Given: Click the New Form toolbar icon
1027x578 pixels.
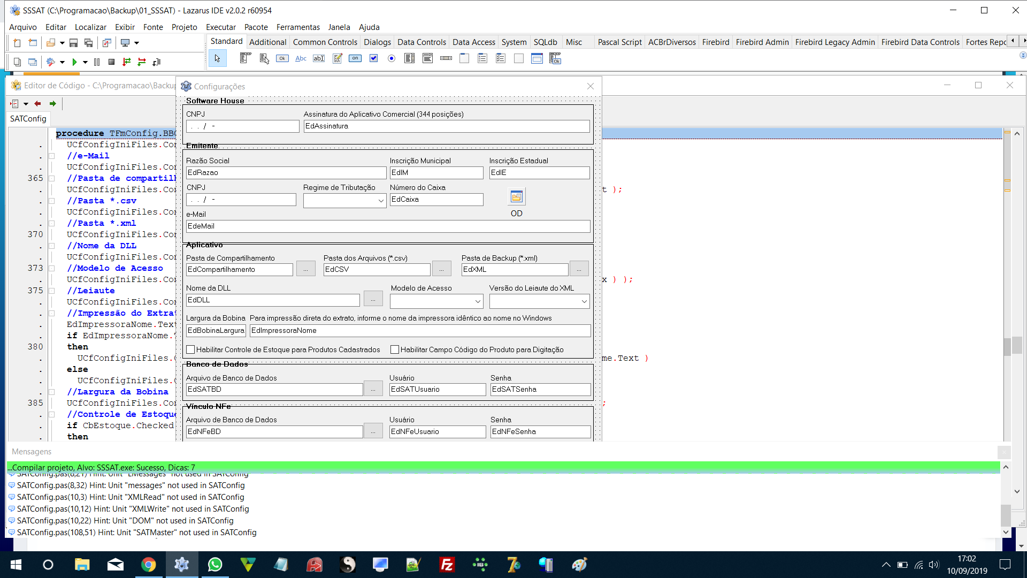Looking at the screenshot, I should 33,43.
